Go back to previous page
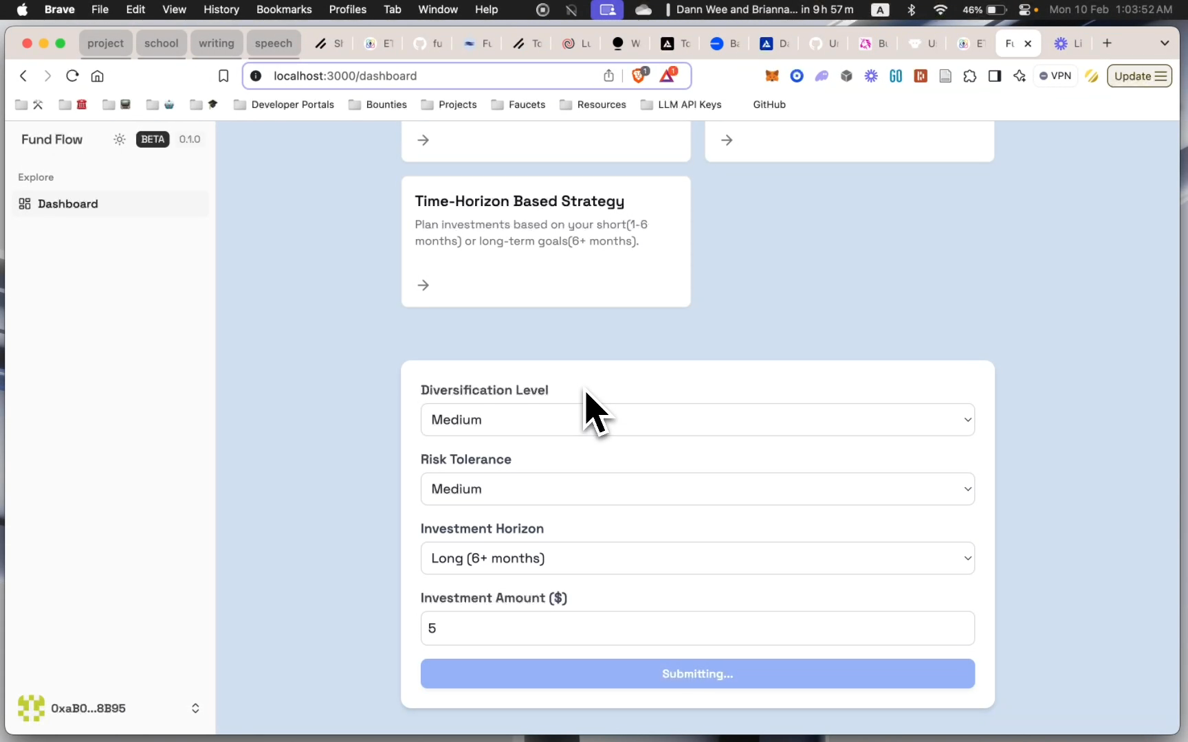The width and height of the screenshot is (1188, 742). [x=23, y=76]
